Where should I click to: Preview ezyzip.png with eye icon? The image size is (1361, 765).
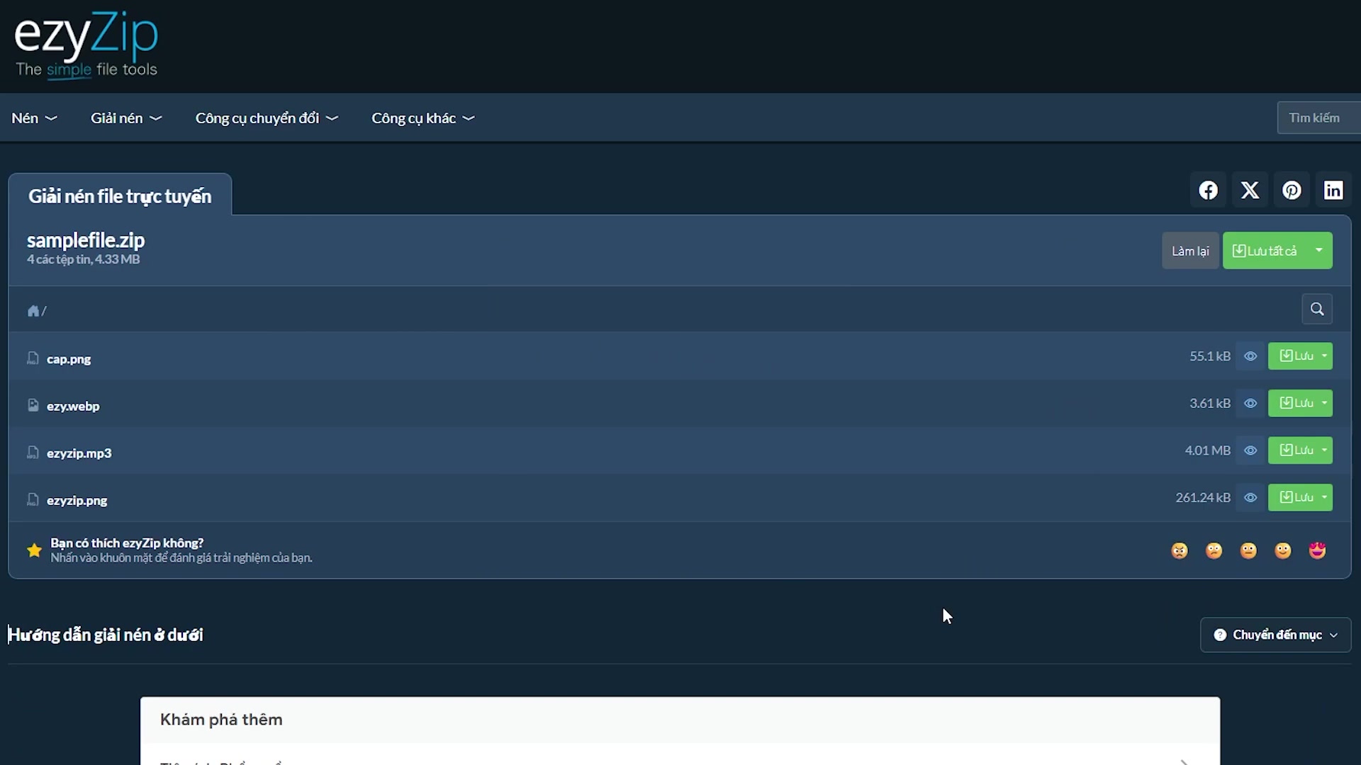(x=1250, y=497)
